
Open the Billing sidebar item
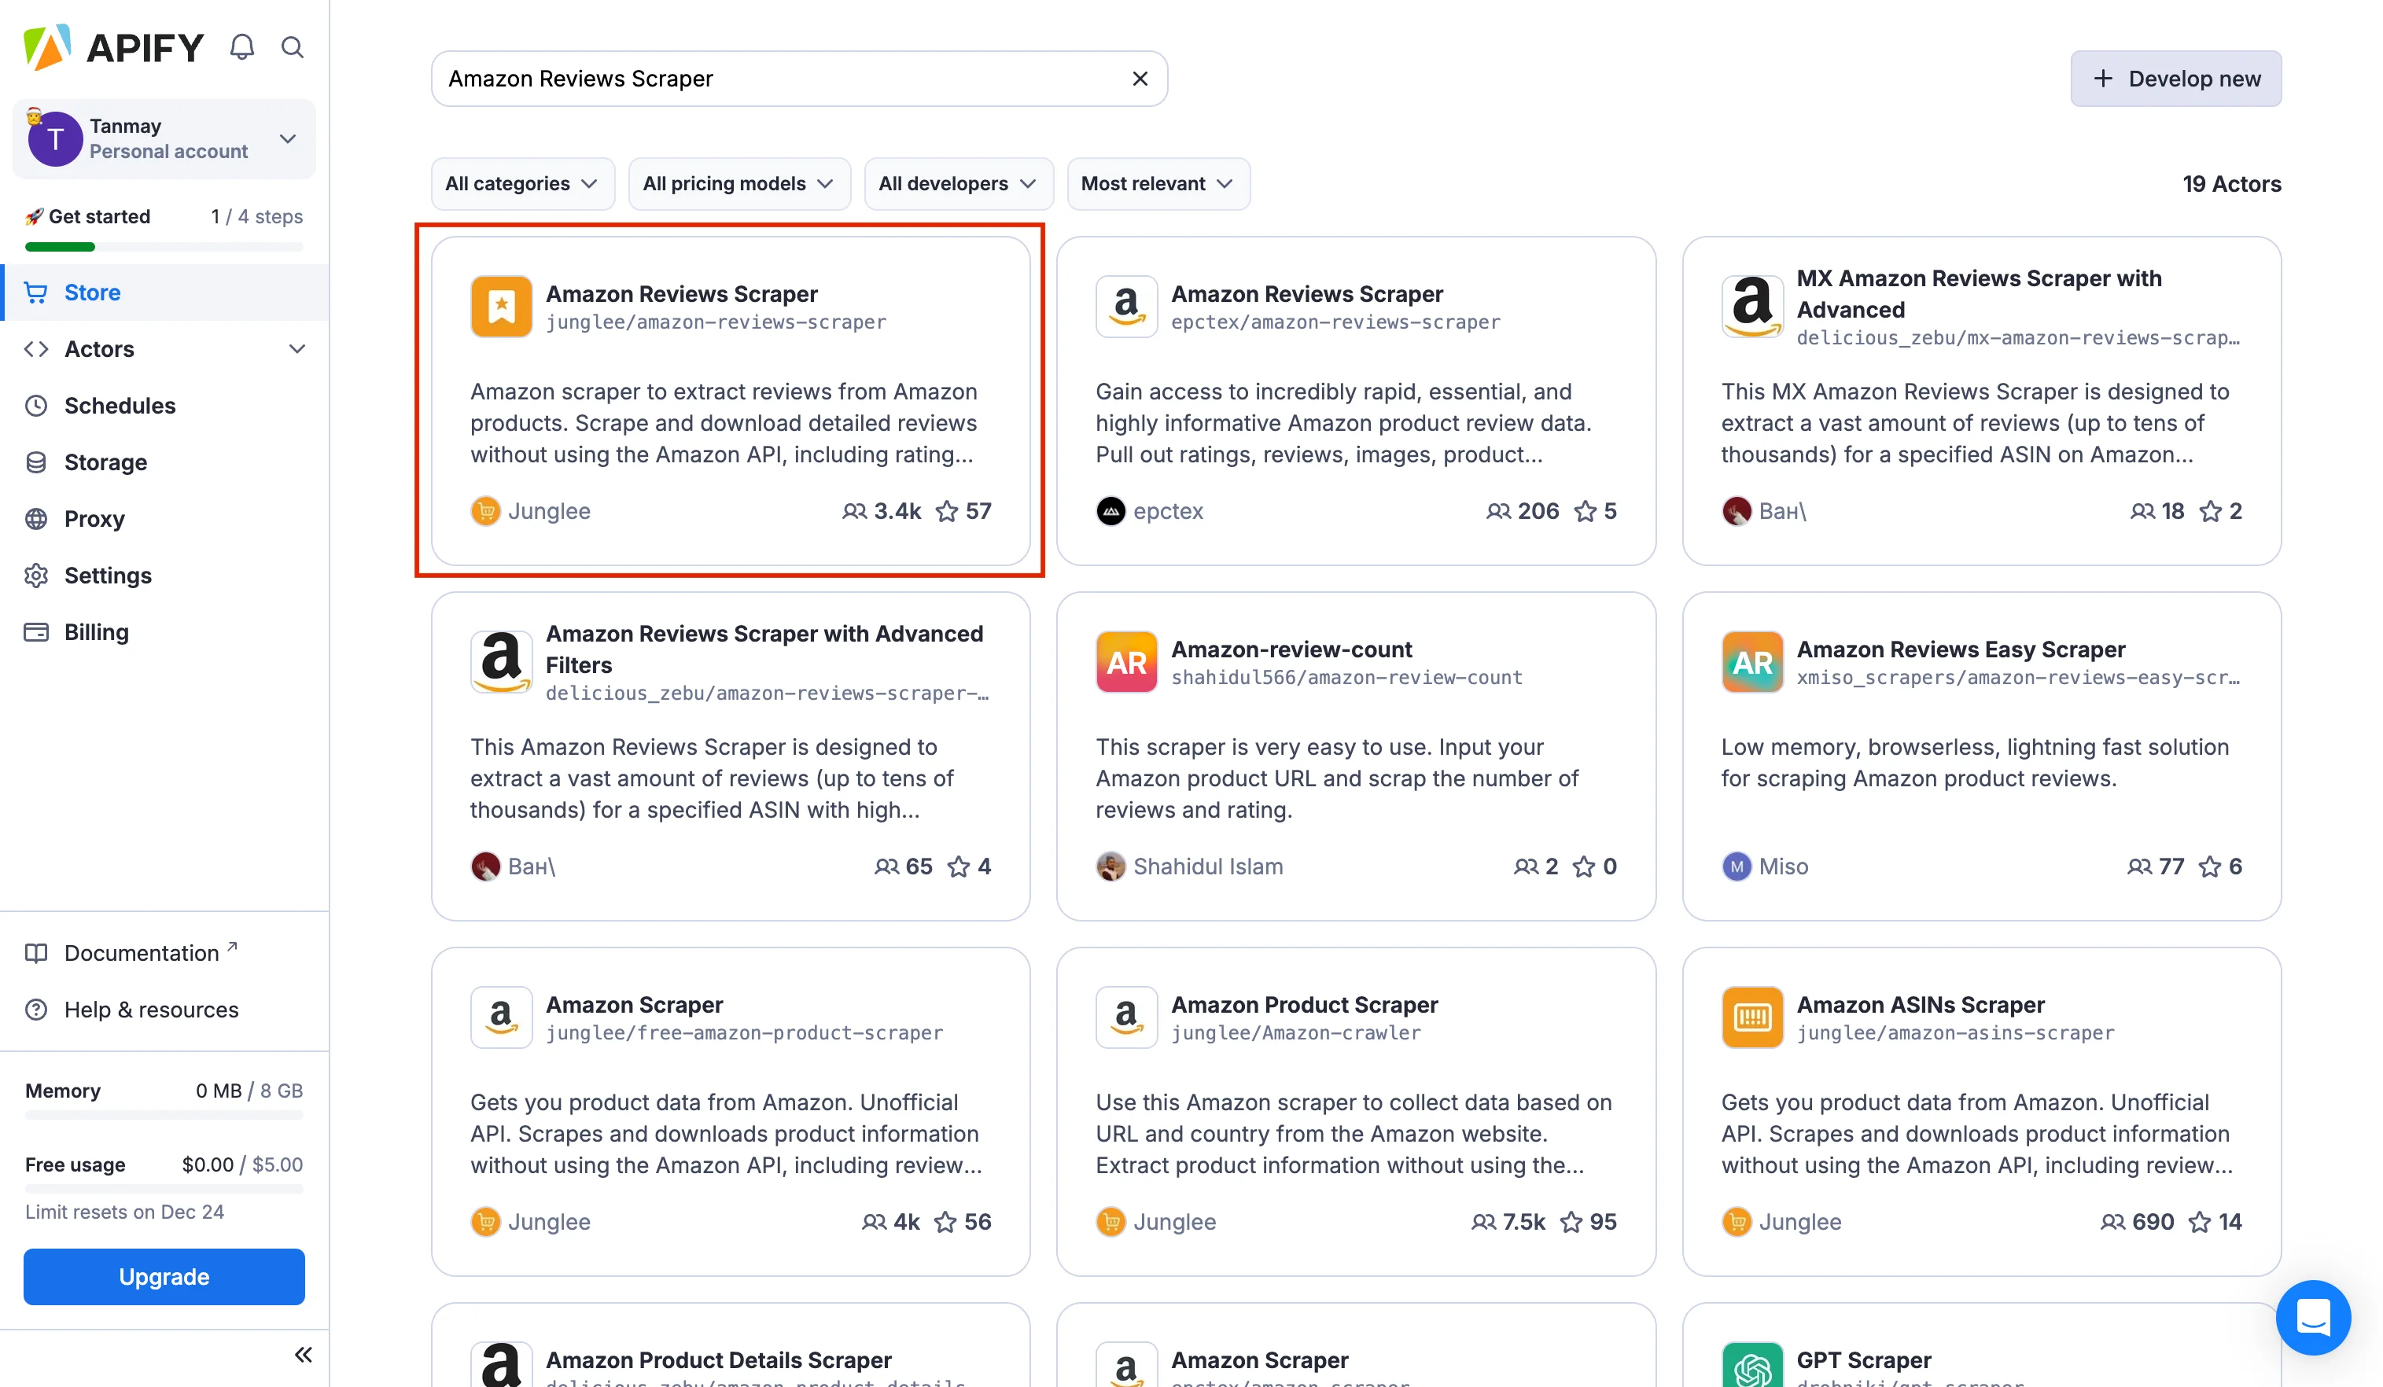point(95,631)
